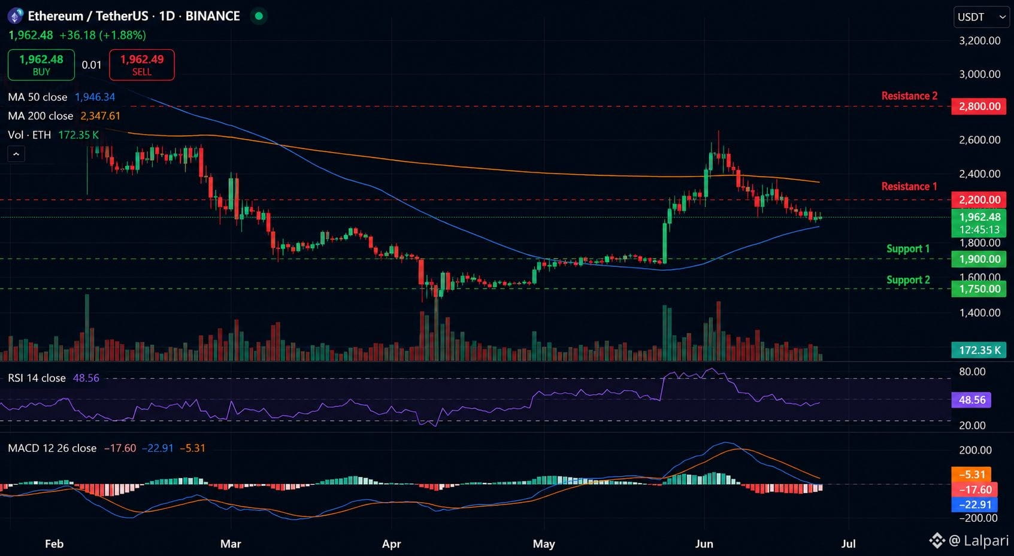Open the USDT currency dropdown
The image size is (1014, 556).
tap(982, 17)
